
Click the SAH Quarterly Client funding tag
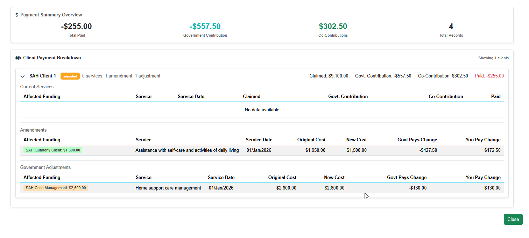point(53,150)
